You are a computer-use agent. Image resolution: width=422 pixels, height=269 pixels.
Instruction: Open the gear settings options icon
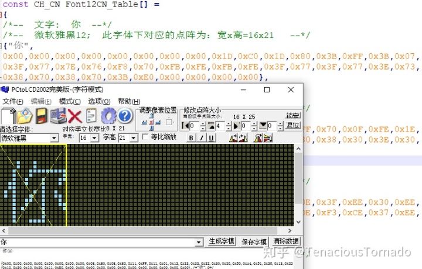pos(108,116)
